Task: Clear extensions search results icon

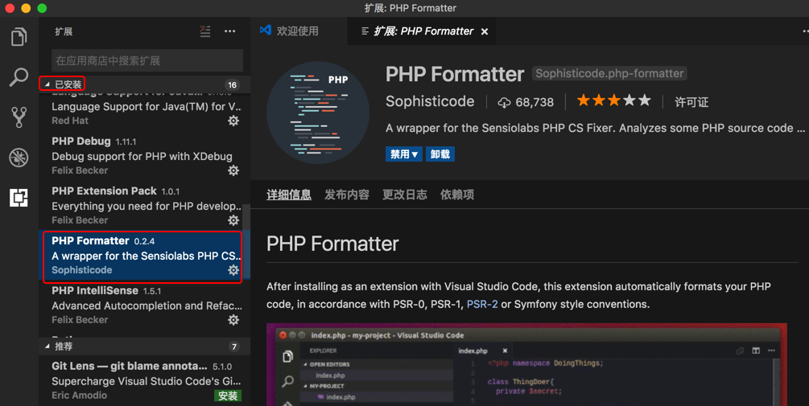Action: pos(205,31)
